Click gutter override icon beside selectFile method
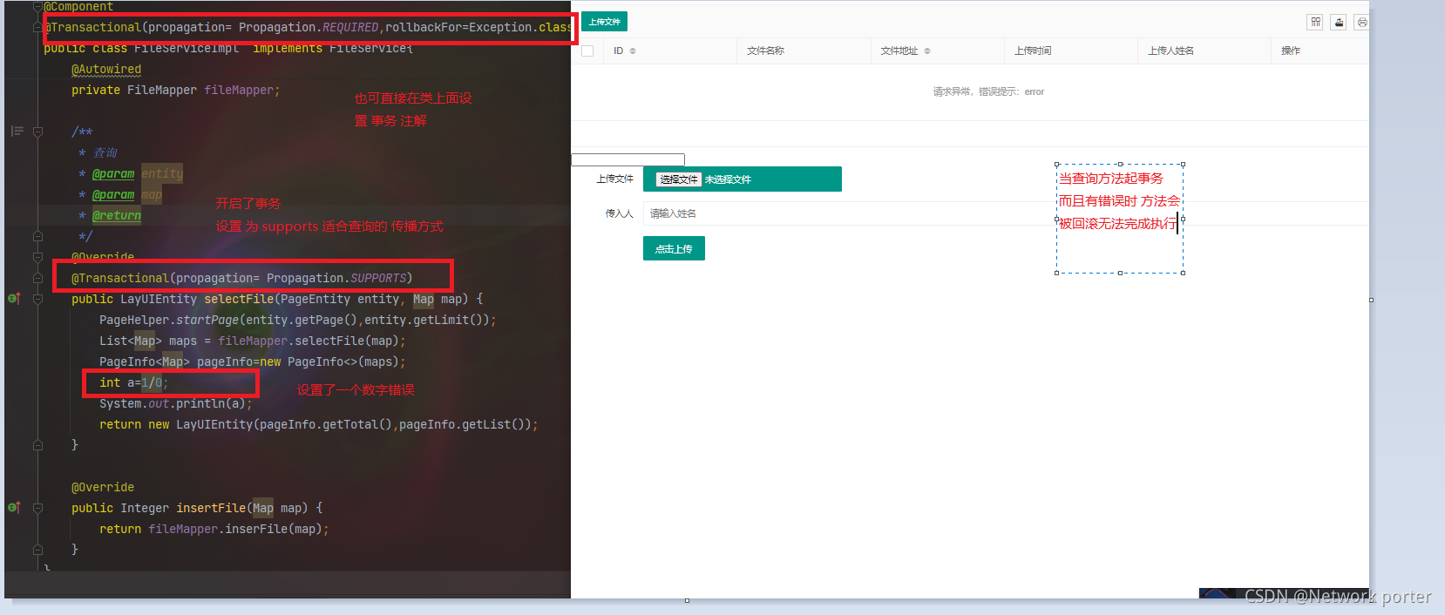The height and width of the screenshot is (615, 1445). (14, 299)
